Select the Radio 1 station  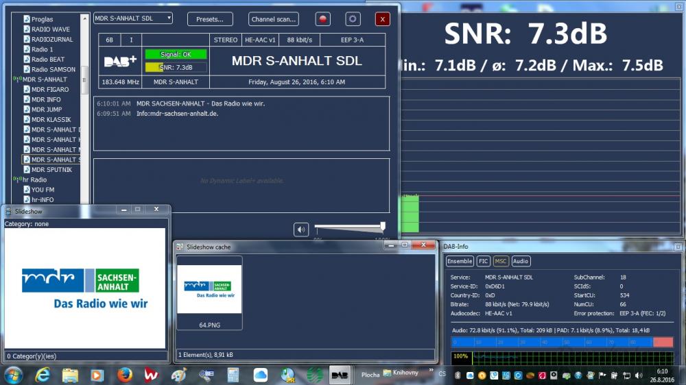(42, 49)
